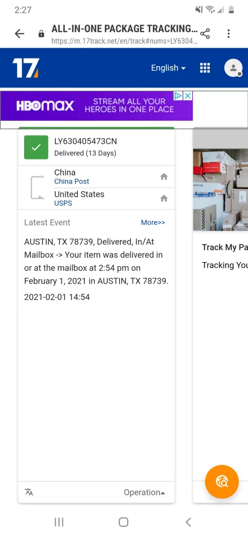The height and width of the screenshot is (537, 248).
Task: Open the packages article thumbnail
Action: (x=221, y=190)
